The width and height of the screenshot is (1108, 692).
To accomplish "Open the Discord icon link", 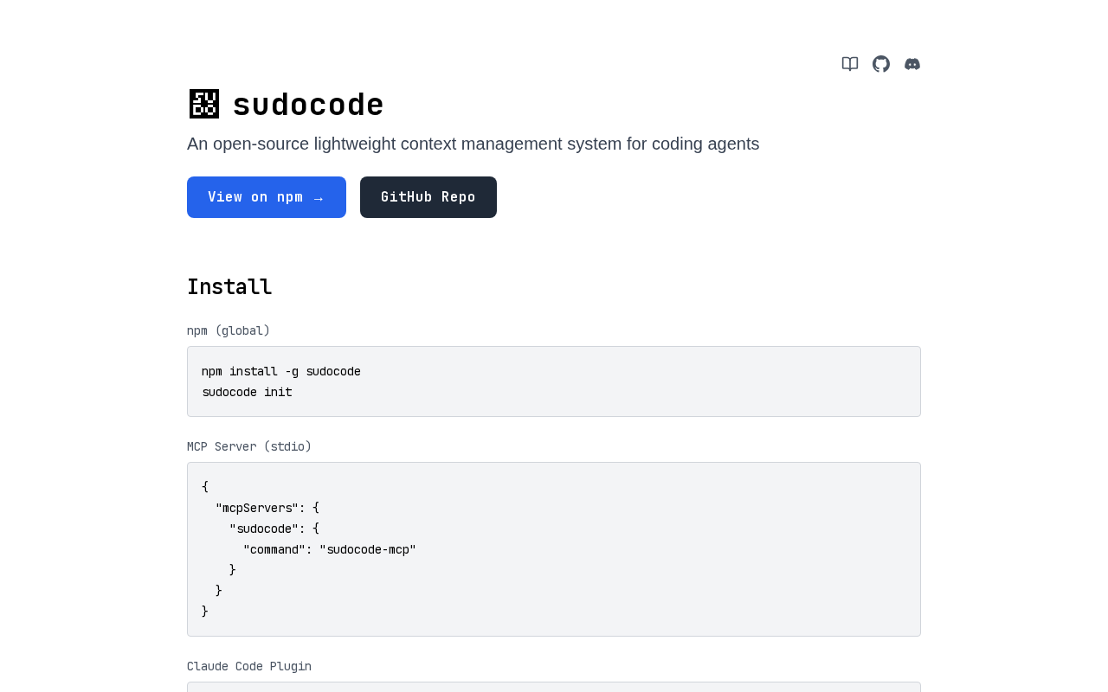I will (912, 64).
